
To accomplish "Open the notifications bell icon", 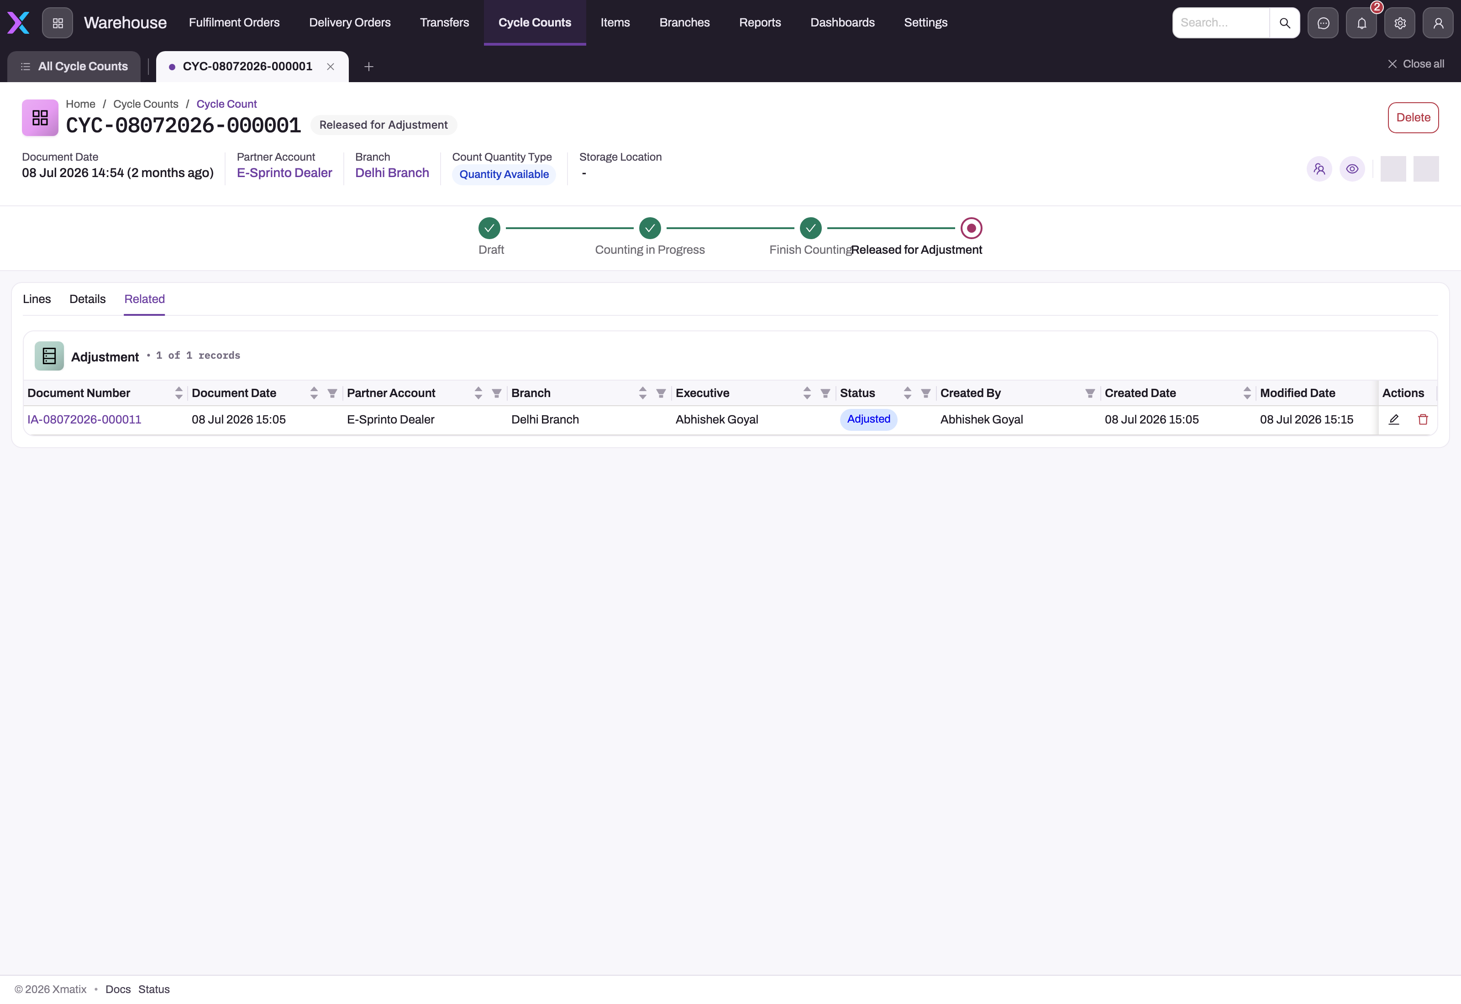I will [1361, 23].
